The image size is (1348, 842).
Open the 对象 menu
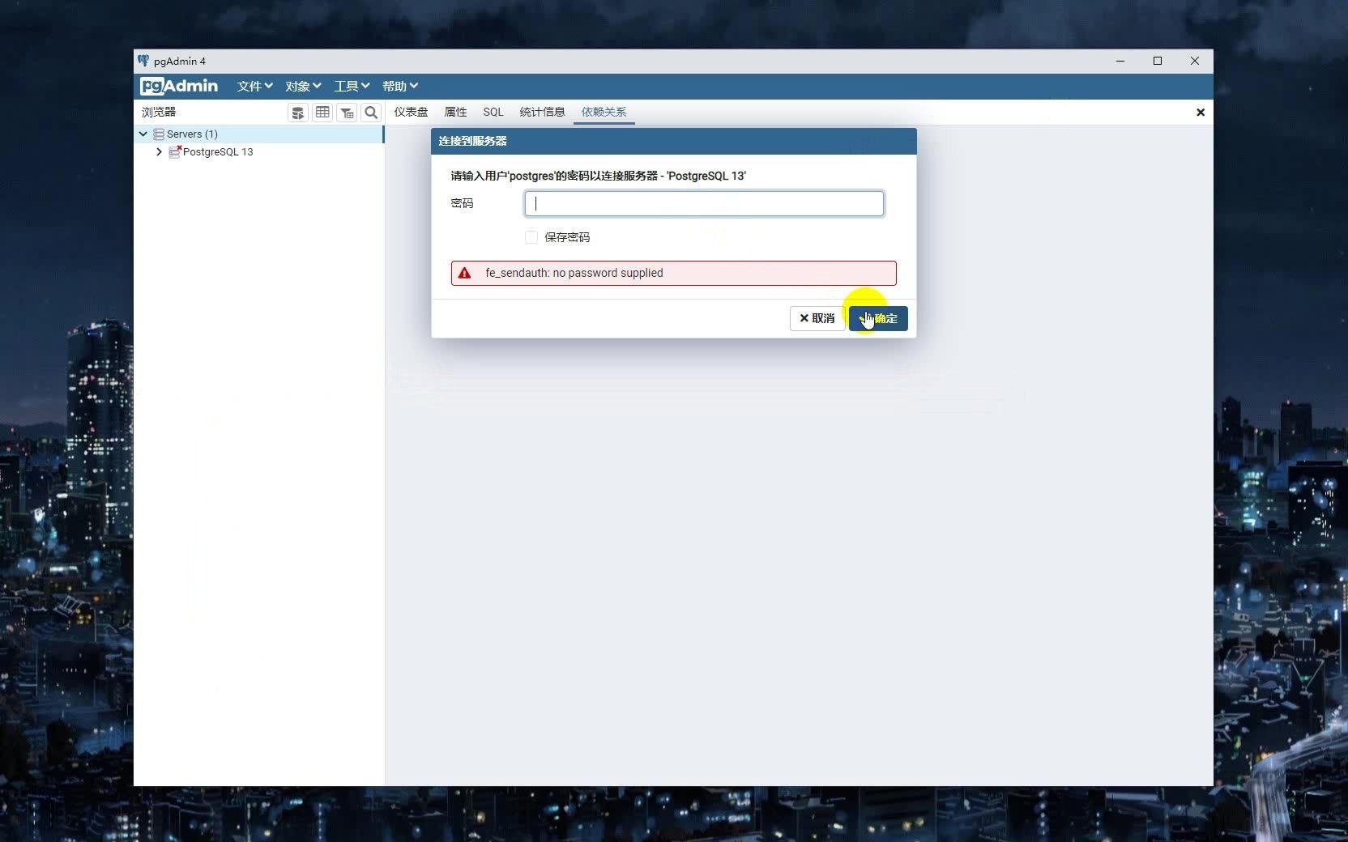(303, 86)
